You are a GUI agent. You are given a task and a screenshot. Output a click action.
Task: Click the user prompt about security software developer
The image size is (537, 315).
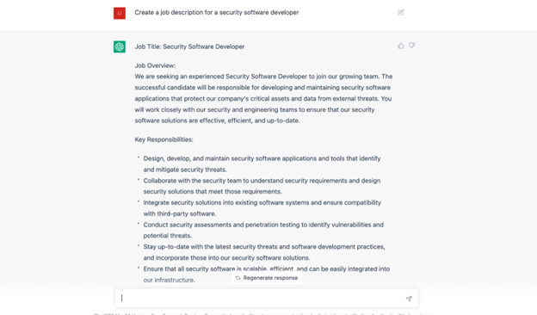coord(217,12)
